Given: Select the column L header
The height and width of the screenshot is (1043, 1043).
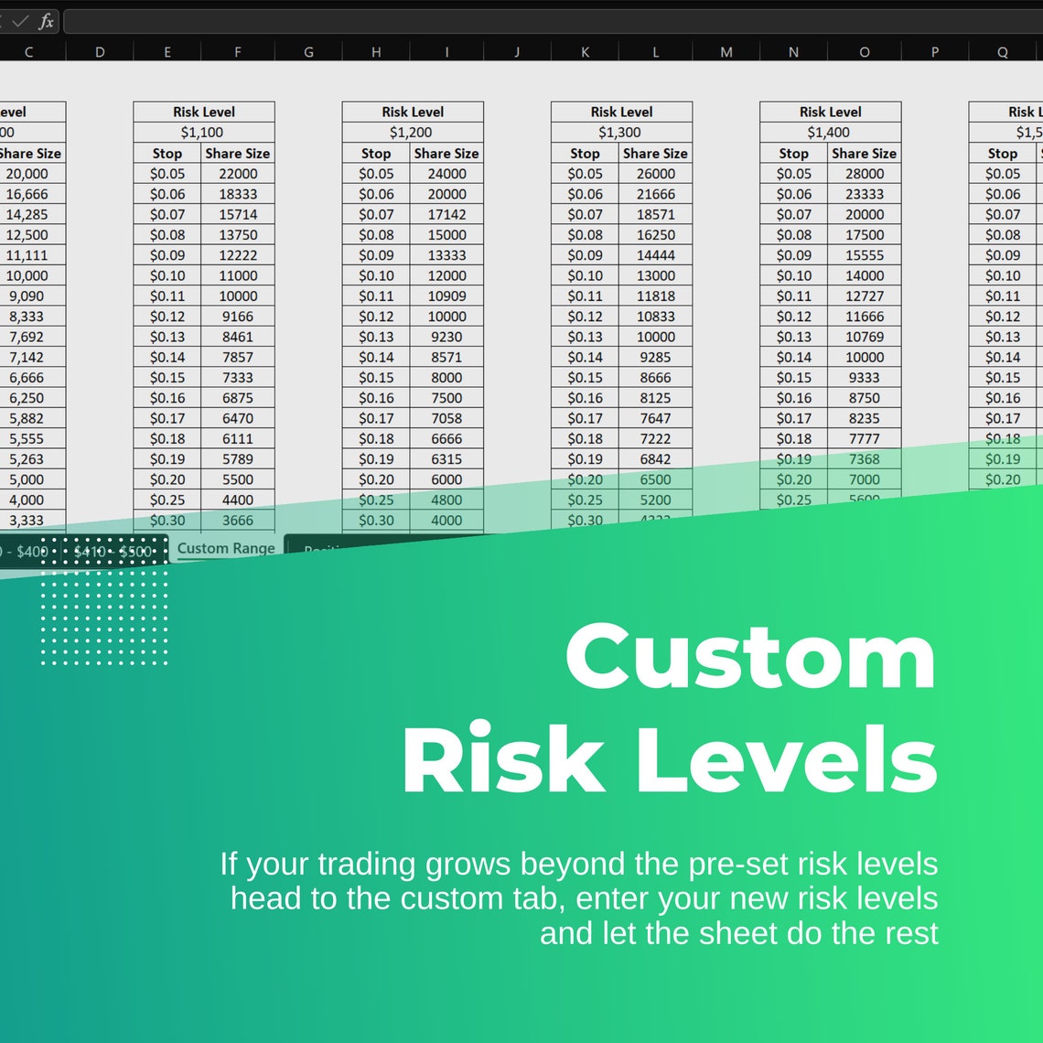Looking at the screenshot, I should (x=655, y=51).
